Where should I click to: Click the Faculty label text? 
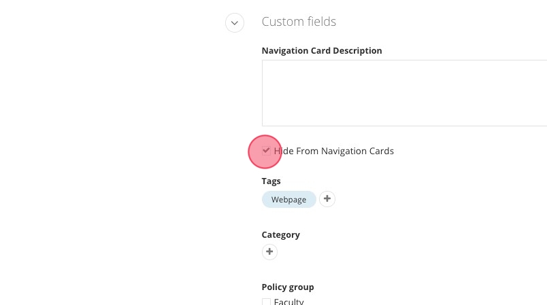pyautogui.click(x=289, y=302)
